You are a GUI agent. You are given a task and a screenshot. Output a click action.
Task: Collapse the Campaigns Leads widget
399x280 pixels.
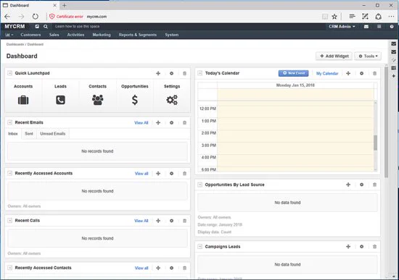click(x=200, y=247)
